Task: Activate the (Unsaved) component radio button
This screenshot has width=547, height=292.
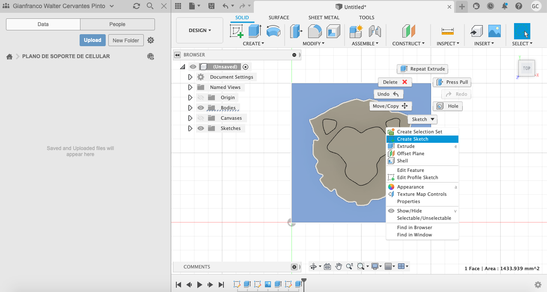Action: 245,67
